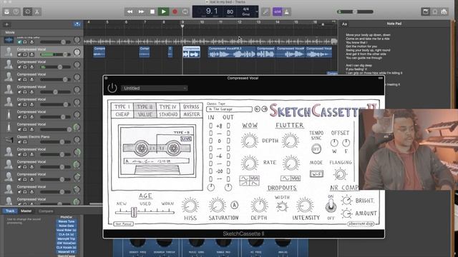Open the Media Browser button
The image size is (458, 257).
click(x=444, y=11)
